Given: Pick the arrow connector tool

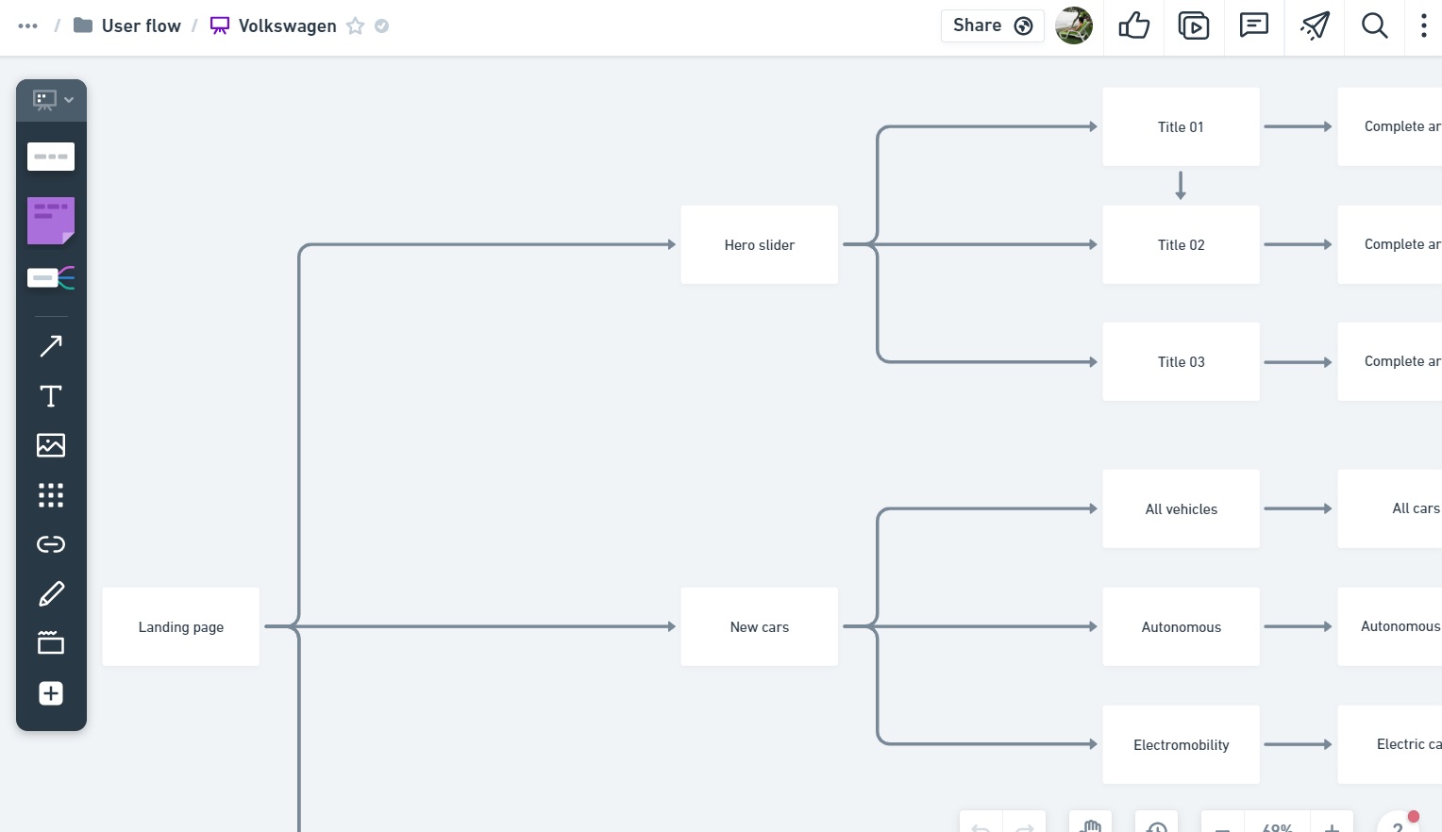Looking at the screenshot, I should pos(51,346).
